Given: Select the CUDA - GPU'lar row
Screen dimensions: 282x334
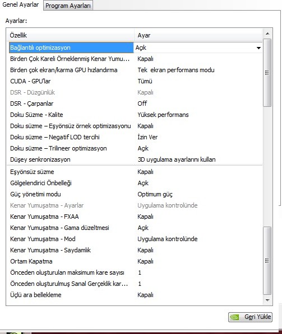Looking at the screenshot, I should click(135, 81).
